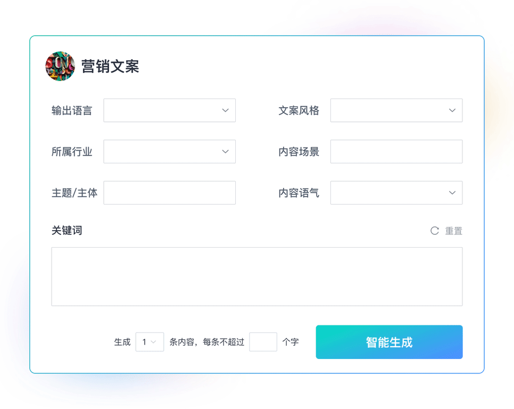Open the 文案风格 dropdown
Viewport: 514px width, 409px height.
[x=396, y=110]
